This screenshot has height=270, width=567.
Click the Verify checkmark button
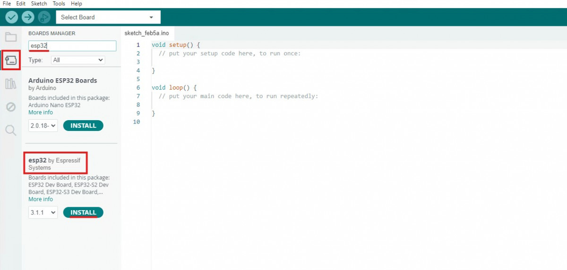[x=12, y=17]
